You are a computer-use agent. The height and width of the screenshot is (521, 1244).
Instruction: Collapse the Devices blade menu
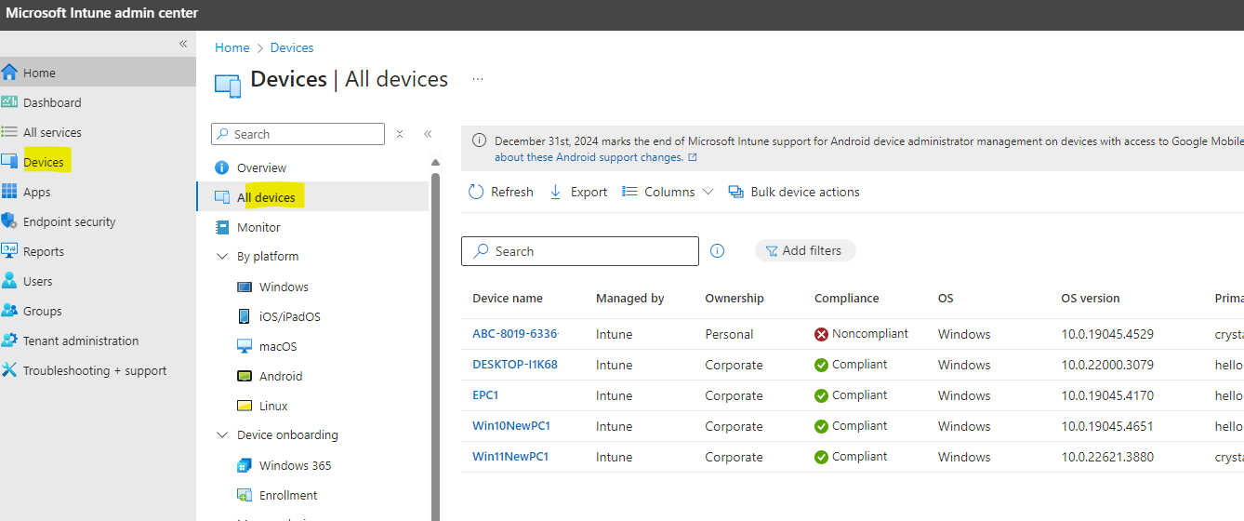pyautogui.click(x=428, y=134)
